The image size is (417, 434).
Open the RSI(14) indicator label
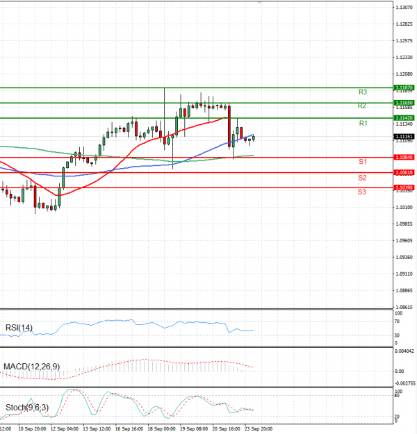(17, 328)
